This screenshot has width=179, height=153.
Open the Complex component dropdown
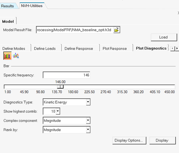[x=88, y=121]
